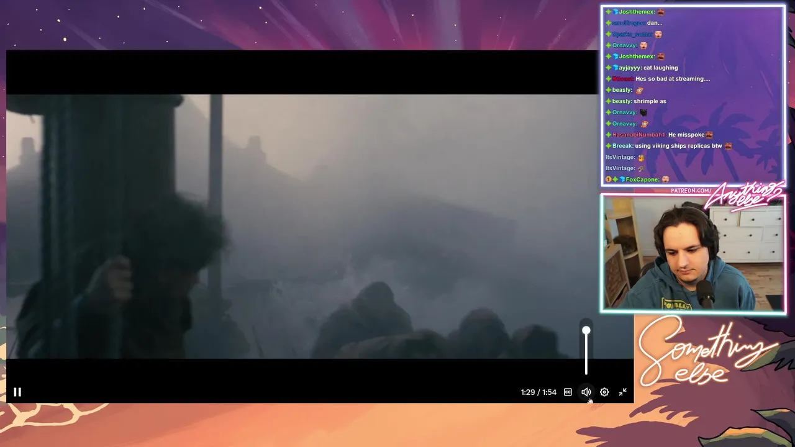Pause the video playback
Viewport: 795px width, 447px height.
[17, 392]
